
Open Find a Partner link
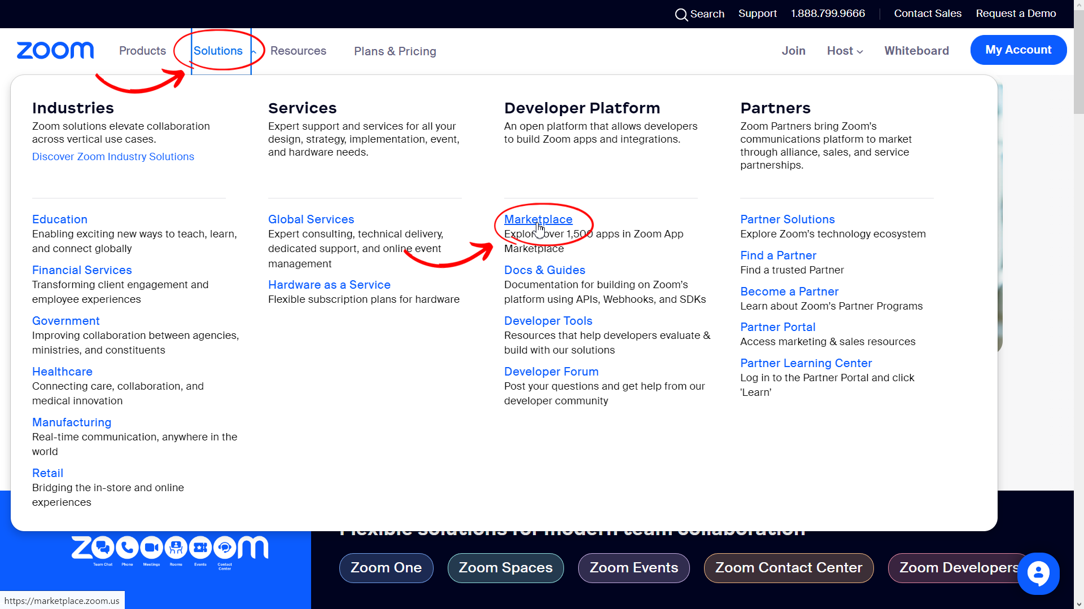(778, 255)
